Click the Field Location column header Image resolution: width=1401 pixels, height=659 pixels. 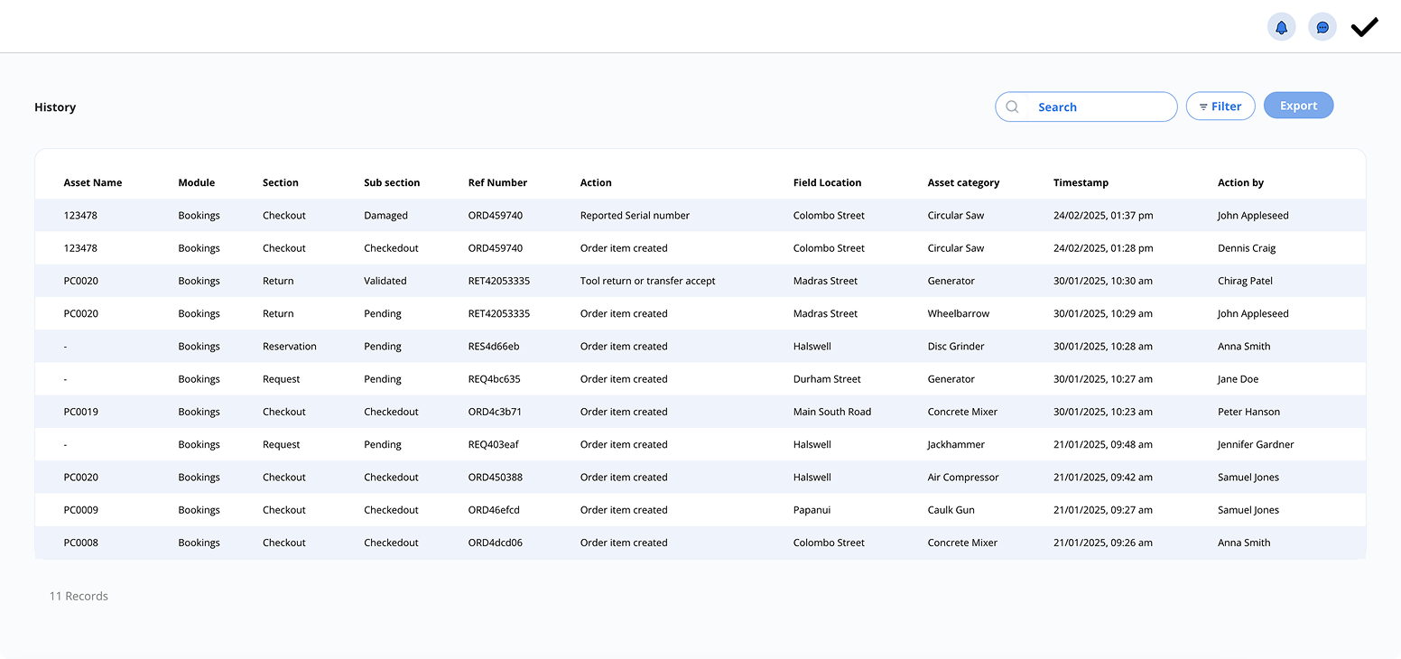tap(827, 182)
